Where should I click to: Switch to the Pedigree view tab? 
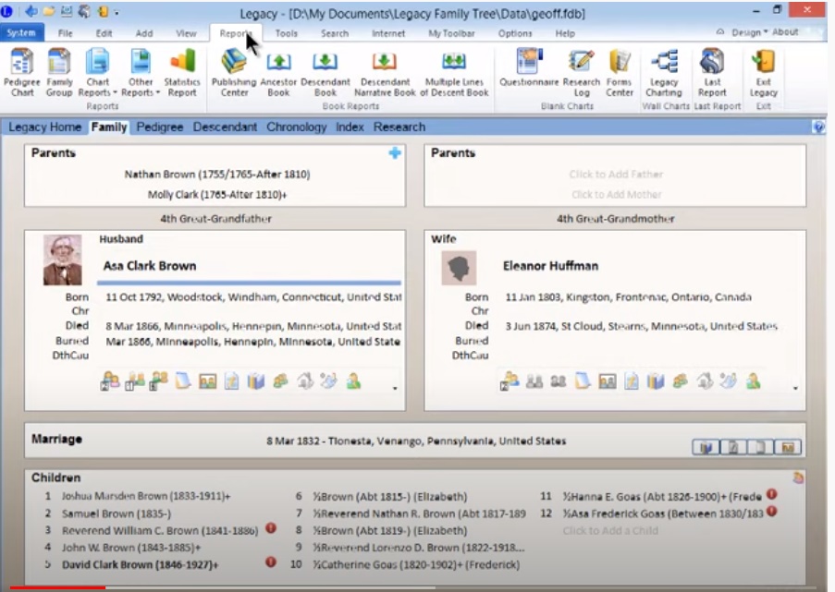(160, 127)
